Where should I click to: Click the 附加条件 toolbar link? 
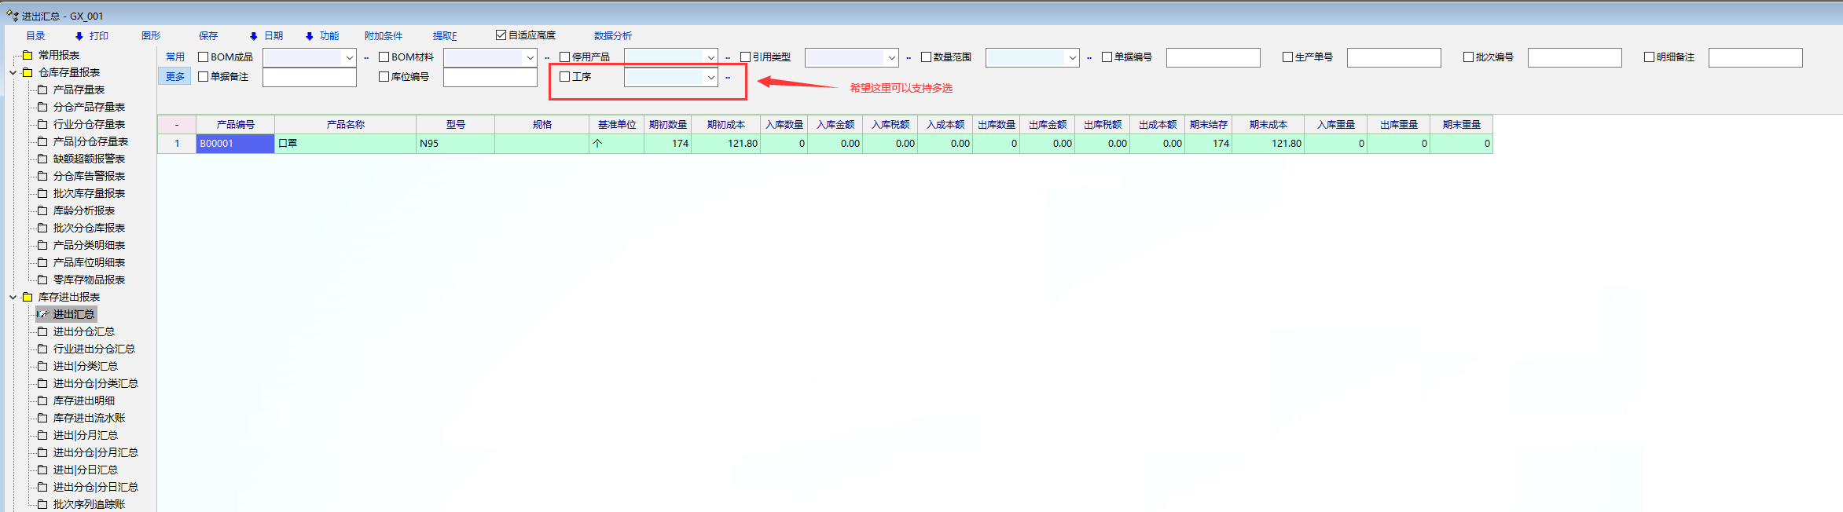pyautogui.click(x=383, y=36)
